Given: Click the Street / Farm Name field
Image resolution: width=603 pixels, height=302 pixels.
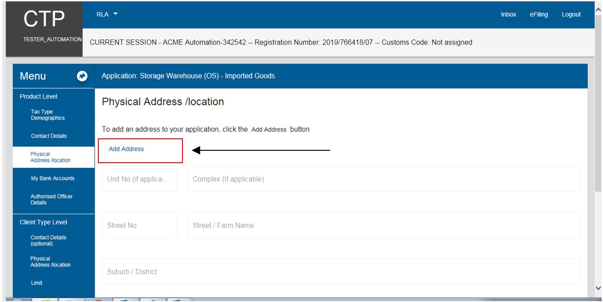Looking at the screenshot, I should click(384, 225).
